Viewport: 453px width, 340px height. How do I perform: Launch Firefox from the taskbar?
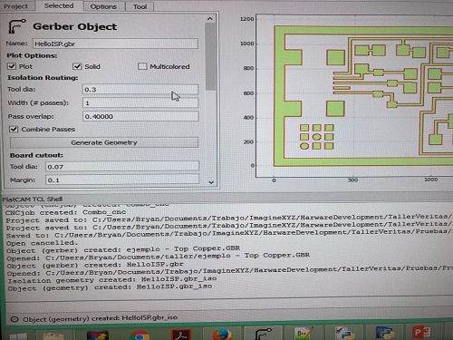coord(222,335)
